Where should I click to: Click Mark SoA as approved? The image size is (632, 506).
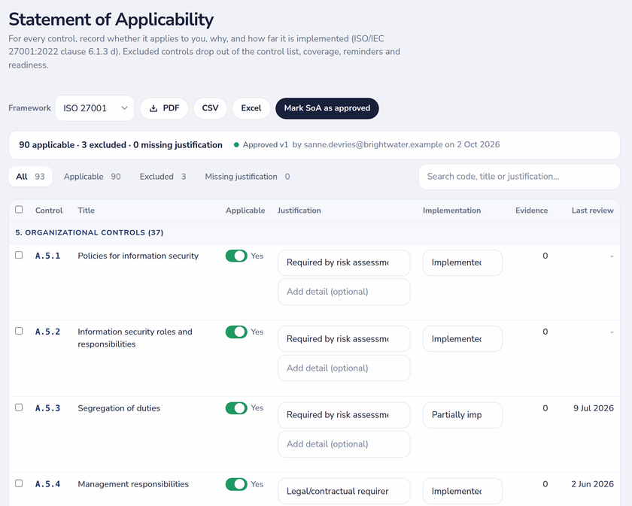point(327,108)
